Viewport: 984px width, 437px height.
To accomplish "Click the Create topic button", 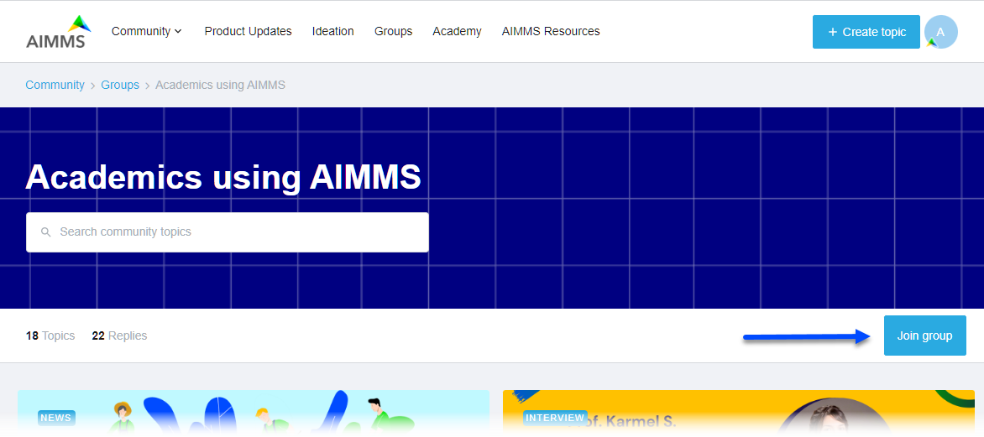I will (x=866, y=32).
